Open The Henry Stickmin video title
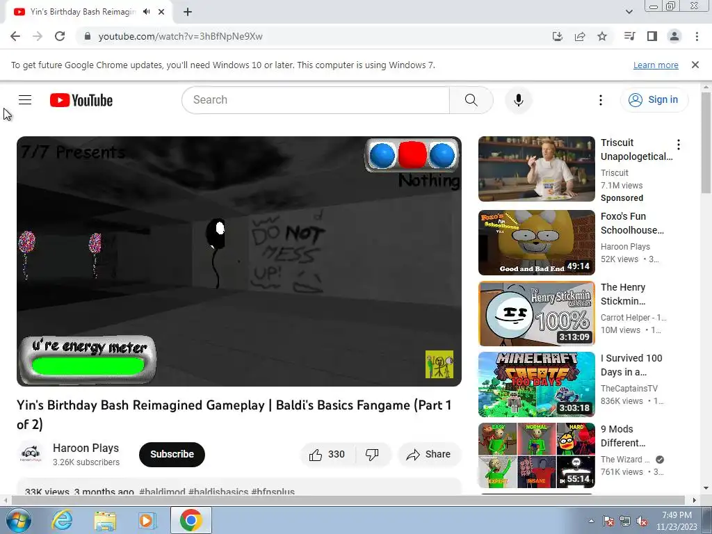712x534 pixels. point(623,294)
